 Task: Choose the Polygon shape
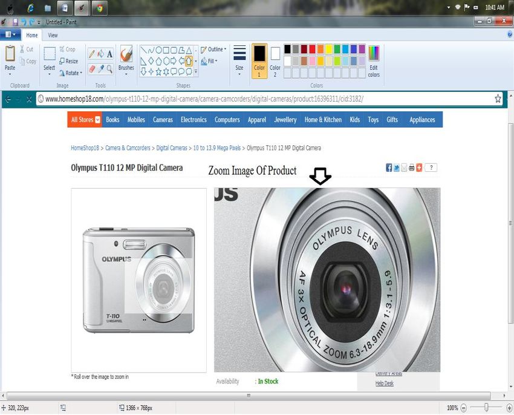click(181, 50)
